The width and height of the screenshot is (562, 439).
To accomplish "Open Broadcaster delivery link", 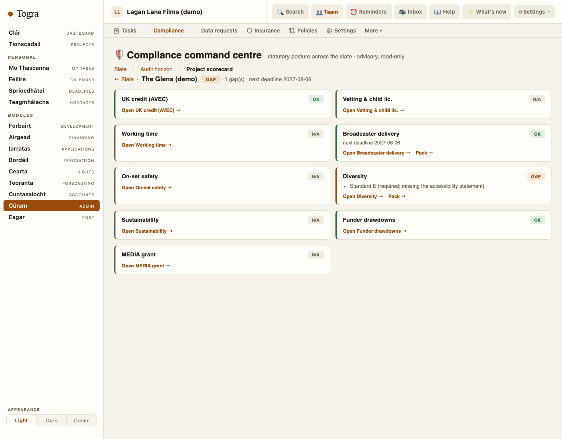I will point(377,153).
